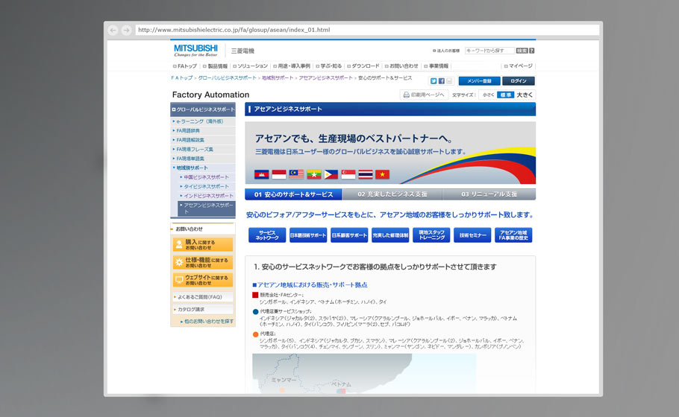Click the アセアンビジネスサポート breadcrumb link
The width and height of the screenshot is (679, 417).
pyautogui.click(x=325, y=78)
